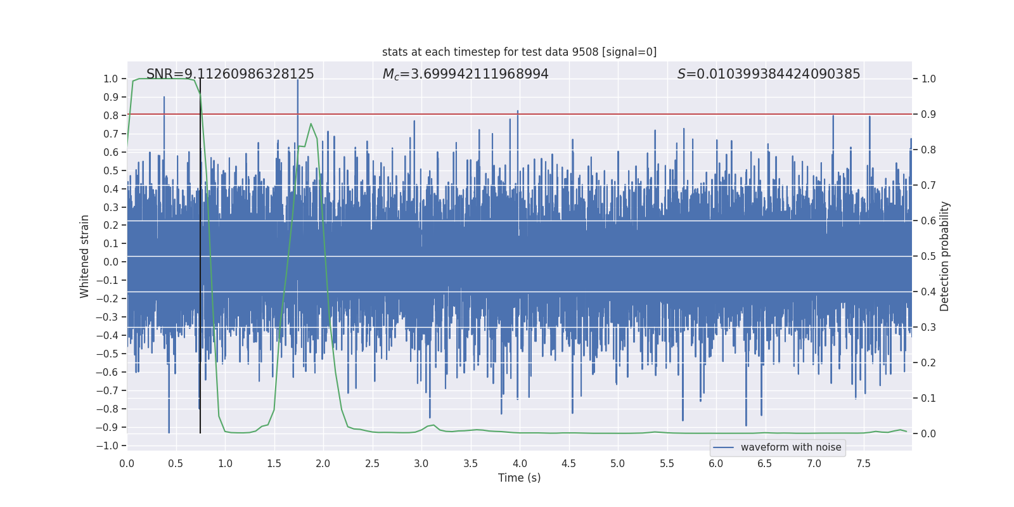Click the 0.9 tick on probability axis
Image resolution: width=1014 pixels, height=507 pixels.
928,115
